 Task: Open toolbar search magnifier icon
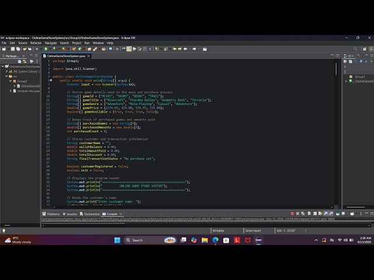(355, 49)
